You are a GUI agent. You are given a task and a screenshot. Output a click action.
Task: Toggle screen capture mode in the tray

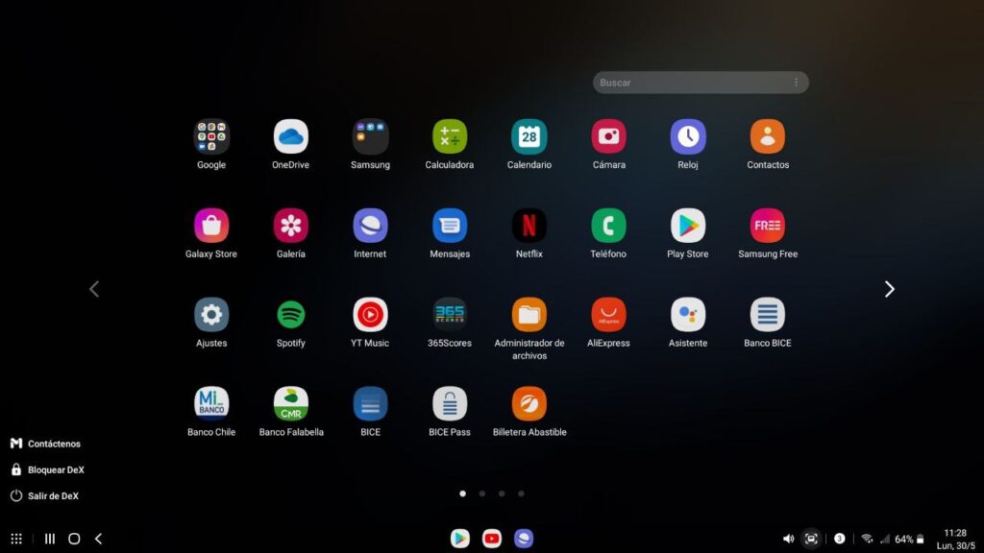[x=812, y=539]
